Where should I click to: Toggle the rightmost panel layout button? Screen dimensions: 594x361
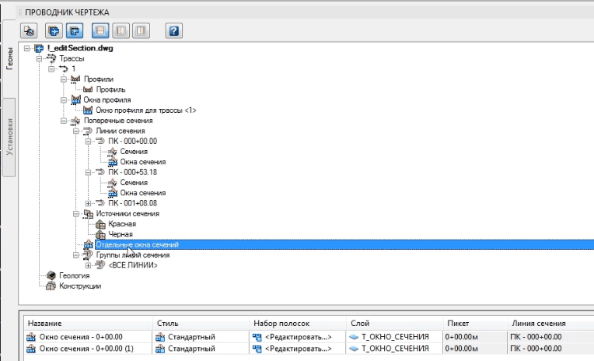141,31
